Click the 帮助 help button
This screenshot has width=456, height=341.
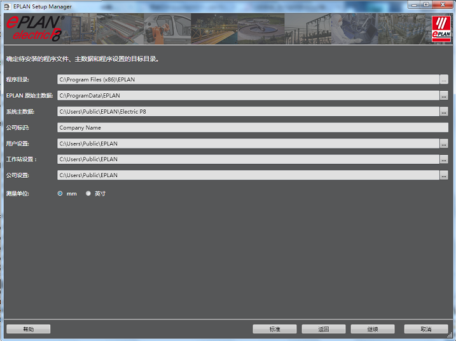click(x=28, y=329)
